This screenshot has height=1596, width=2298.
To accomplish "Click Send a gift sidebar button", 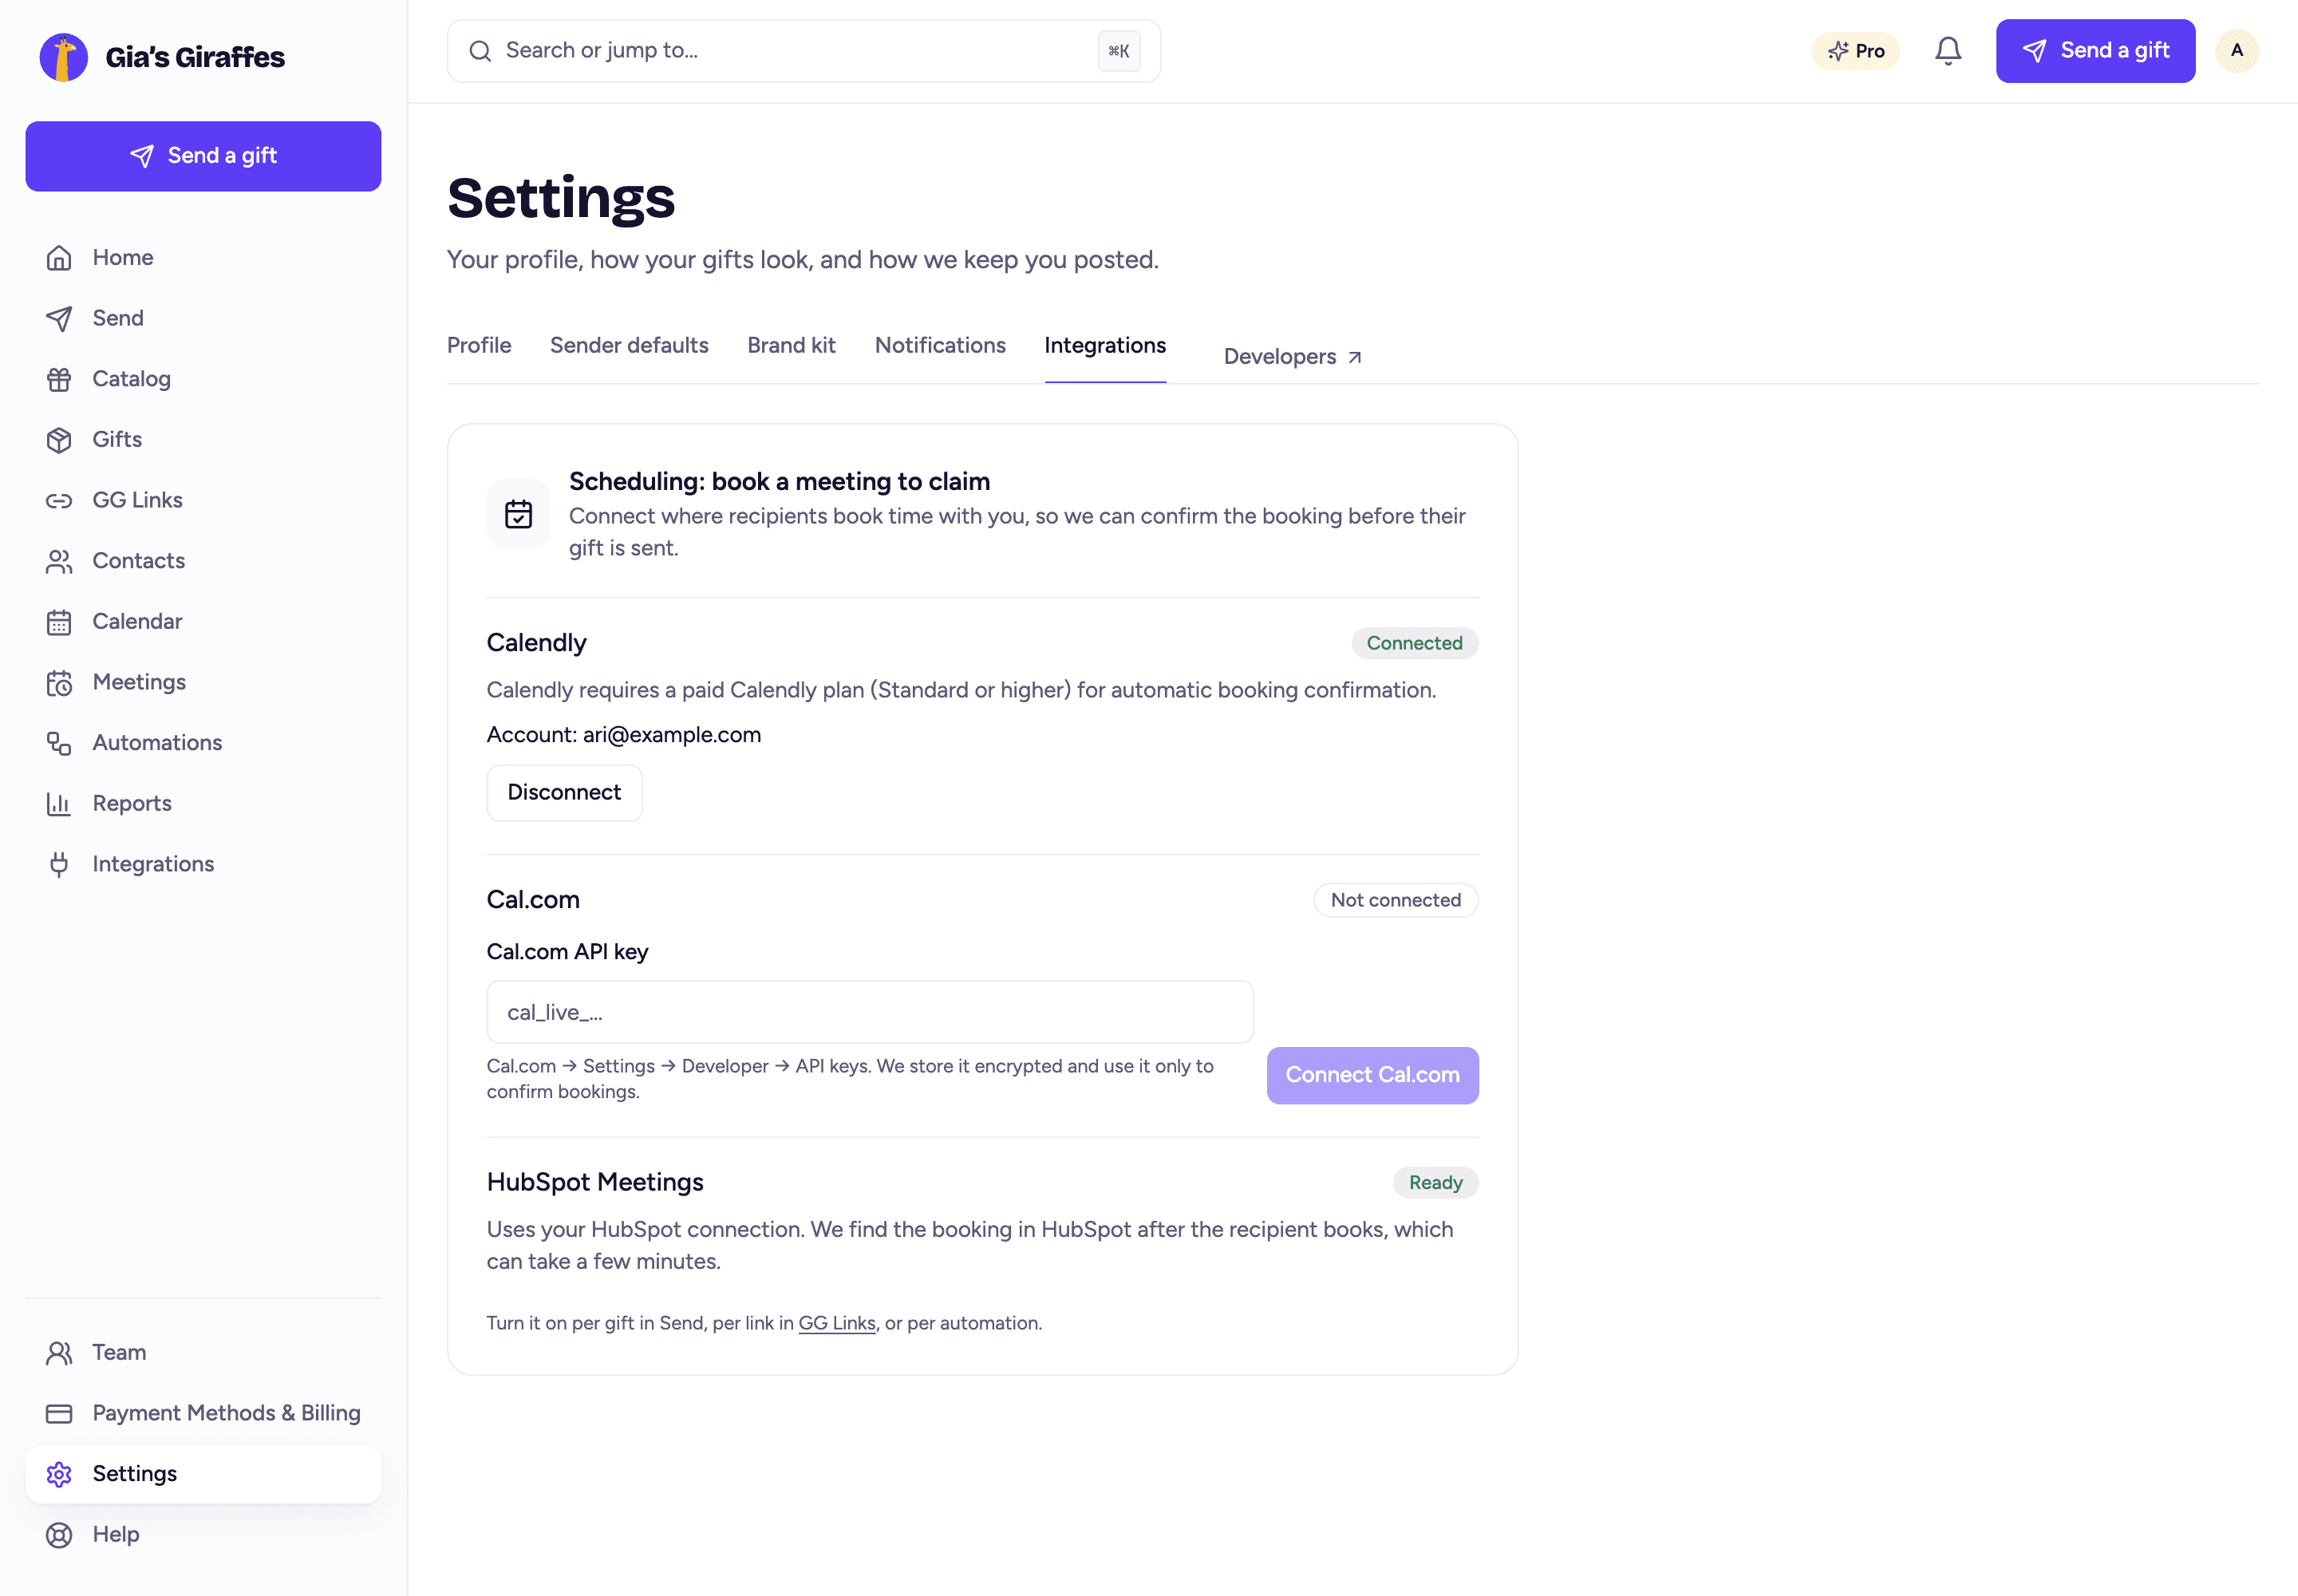I will (203, 156).
